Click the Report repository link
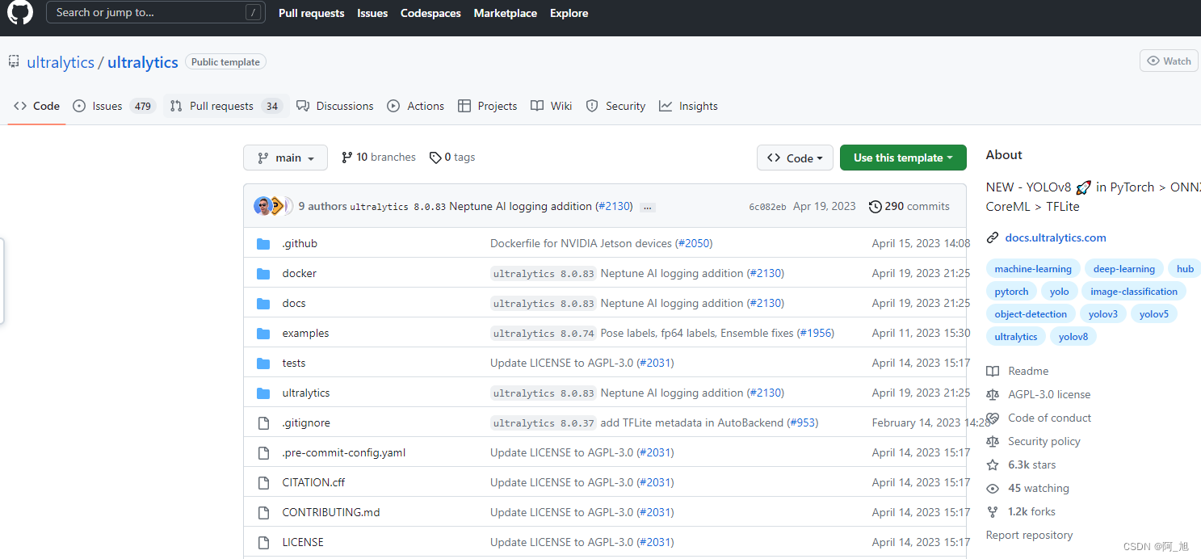Image resolution: width=1201 pixels, height=559 pixels. (1029, 535)
